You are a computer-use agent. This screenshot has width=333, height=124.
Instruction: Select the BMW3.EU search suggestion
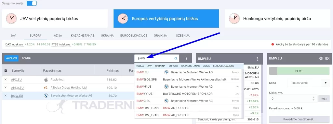point(188,101)
